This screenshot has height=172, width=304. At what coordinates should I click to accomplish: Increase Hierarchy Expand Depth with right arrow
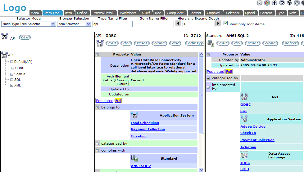[218, 24]
